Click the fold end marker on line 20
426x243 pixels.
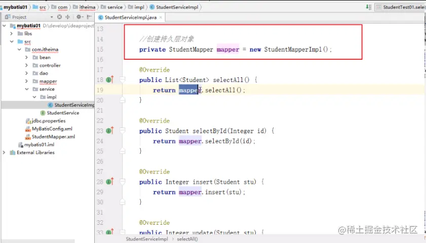123,100
